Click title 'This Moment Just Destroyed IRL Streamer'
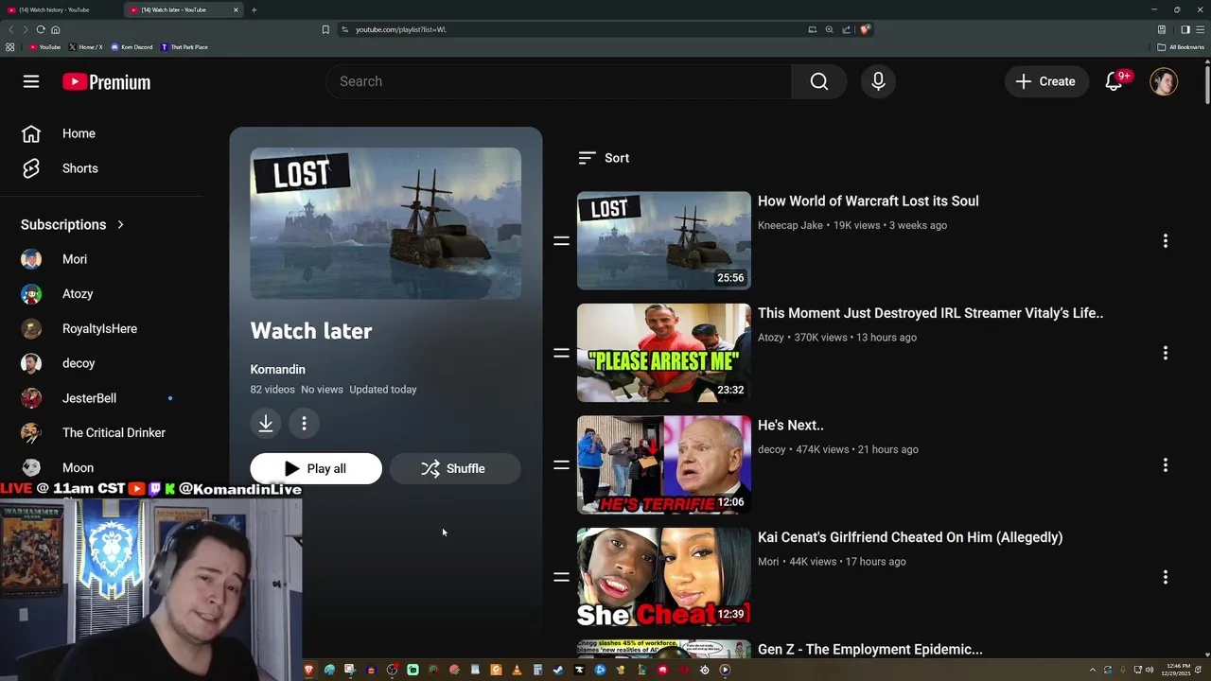The image size is (1211, 681). click(930, 313)
